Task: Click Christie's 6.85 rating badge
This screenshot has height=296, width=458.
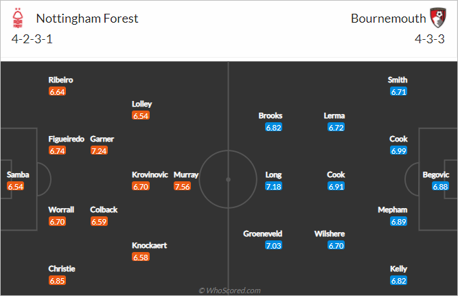Action: [57, 281]
